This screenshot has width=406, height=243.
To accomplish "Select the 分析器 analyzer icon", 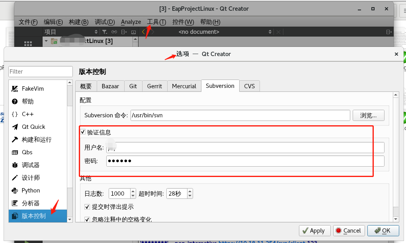I will coord(15,203).
